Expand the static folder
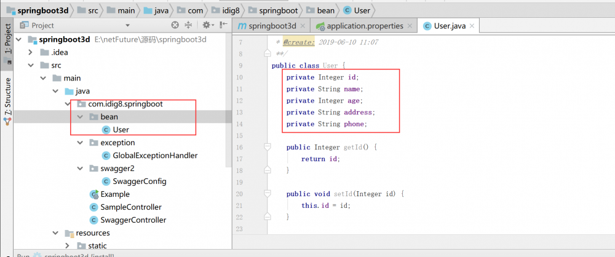Screen dimensions: 615x257 click(68, 246)
